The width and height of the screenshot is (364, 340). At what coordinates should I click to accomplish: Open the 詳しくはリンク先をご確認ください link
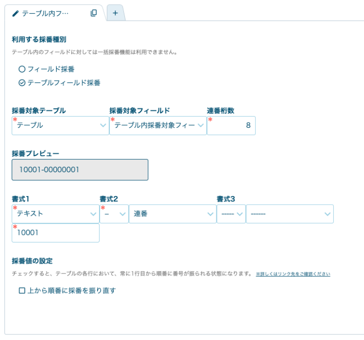click(293, 274)
